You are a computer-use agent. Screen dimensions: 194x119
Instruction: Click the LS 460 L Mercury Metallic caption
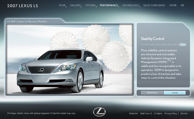tap(27, 21)
